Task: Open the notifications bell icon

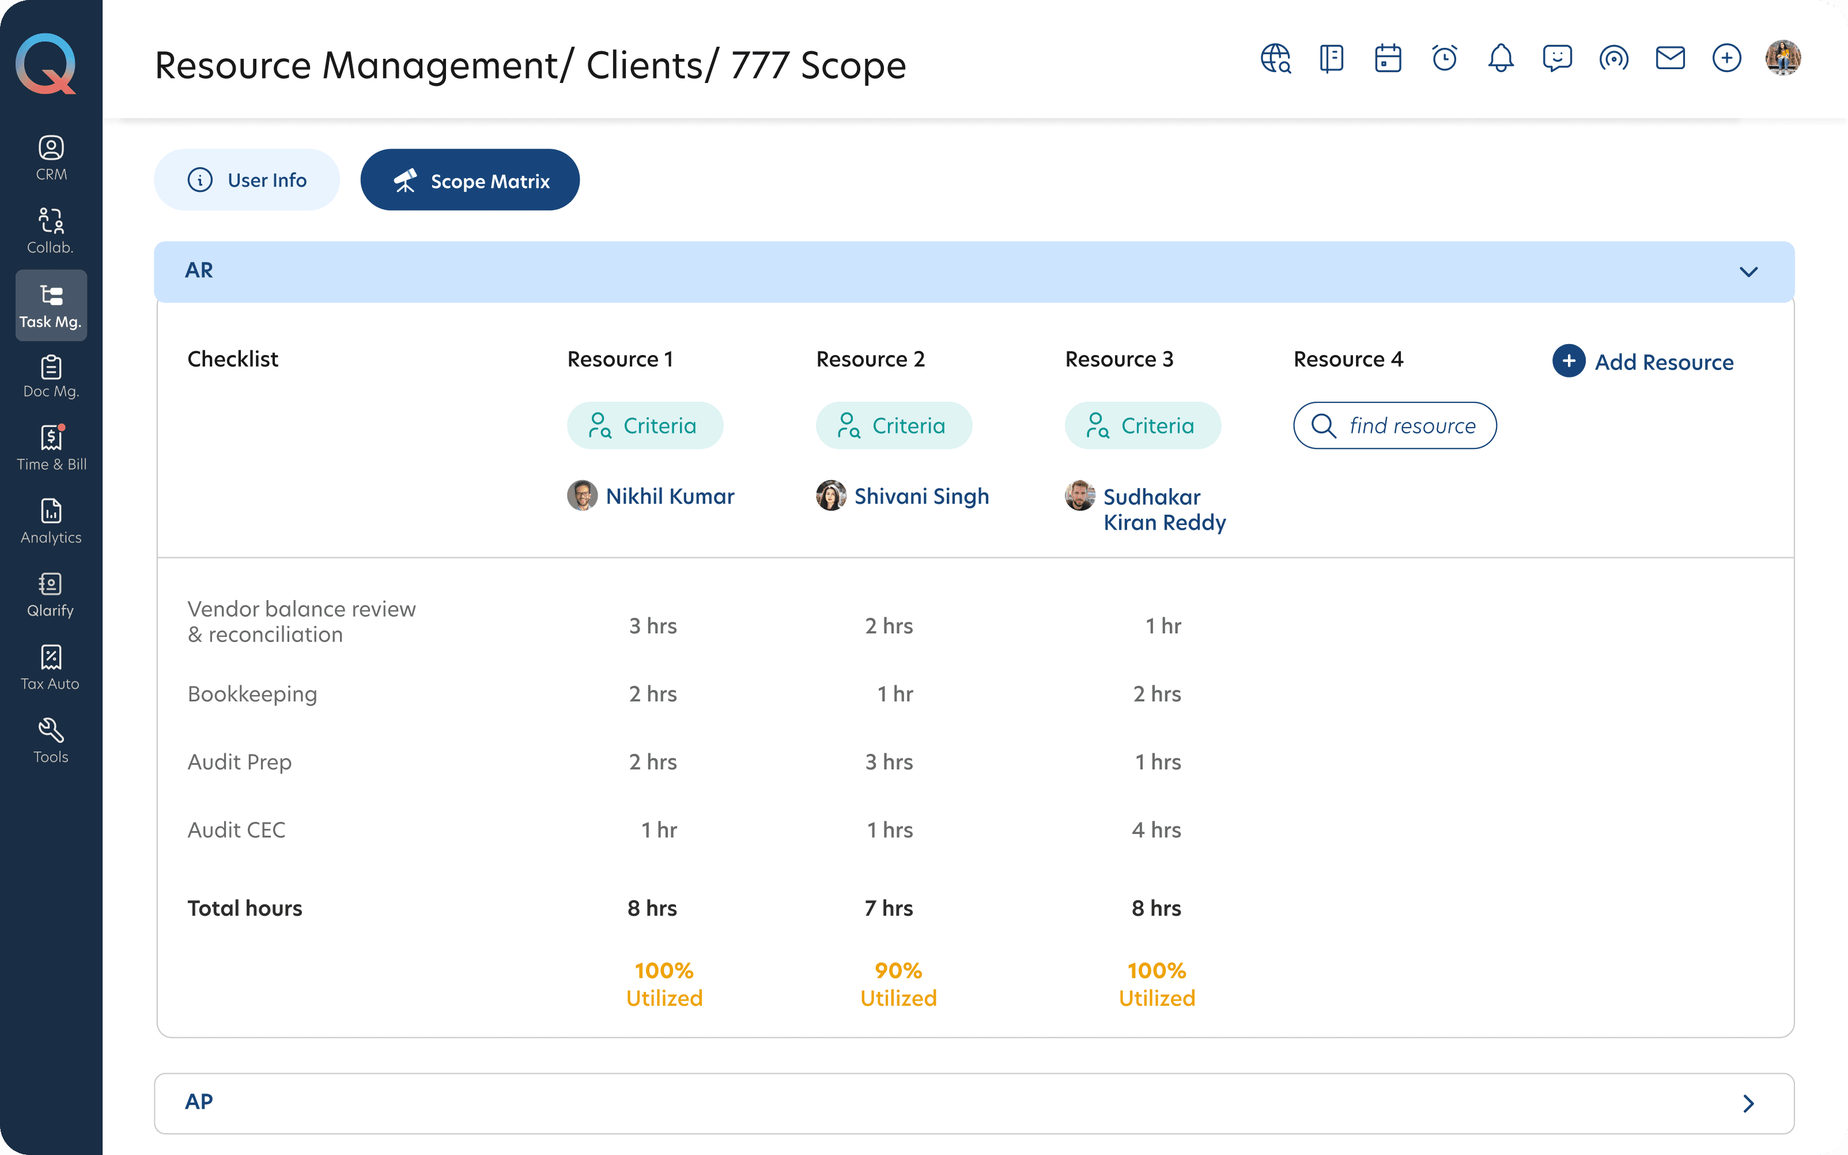Action: point(1501,59)
